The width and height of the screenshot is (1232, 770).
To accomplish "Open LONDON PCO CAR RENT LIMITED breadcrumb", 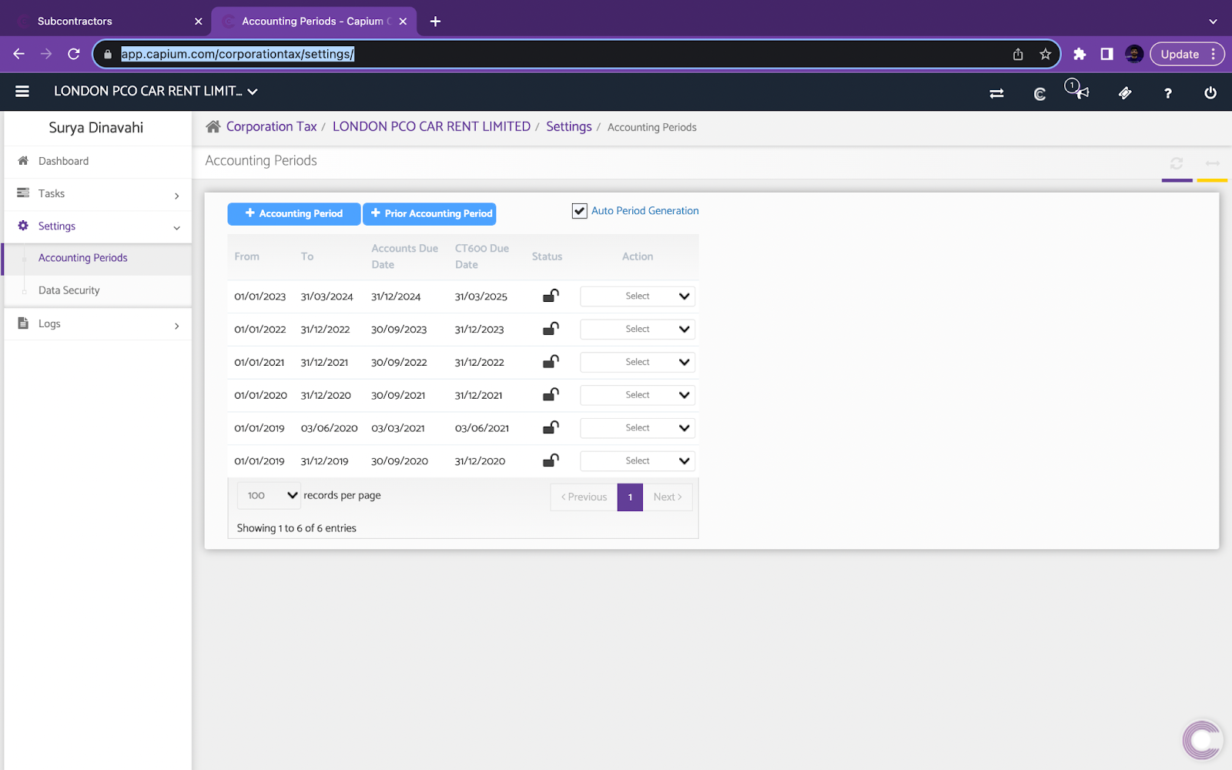I will tap(431, 126).
